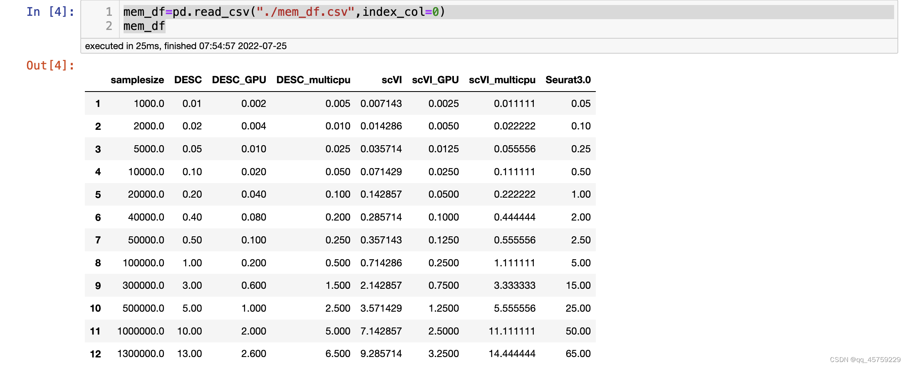Click scVI_multicpu value 14.444444
Screen dimensions: 907x367
point(512,354)
